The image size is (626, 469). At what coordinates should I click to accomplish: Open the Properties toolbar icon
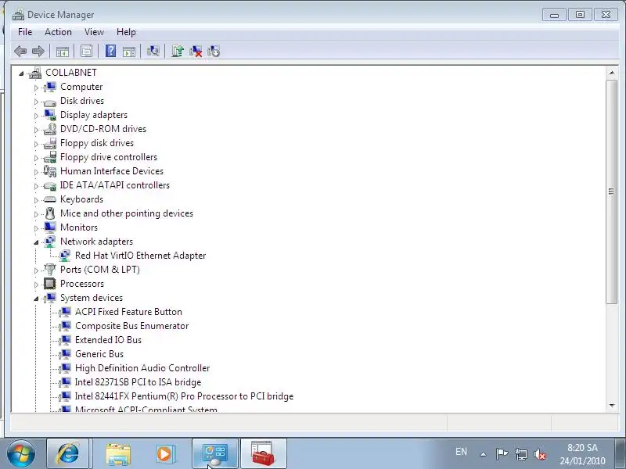pos(86,52)
